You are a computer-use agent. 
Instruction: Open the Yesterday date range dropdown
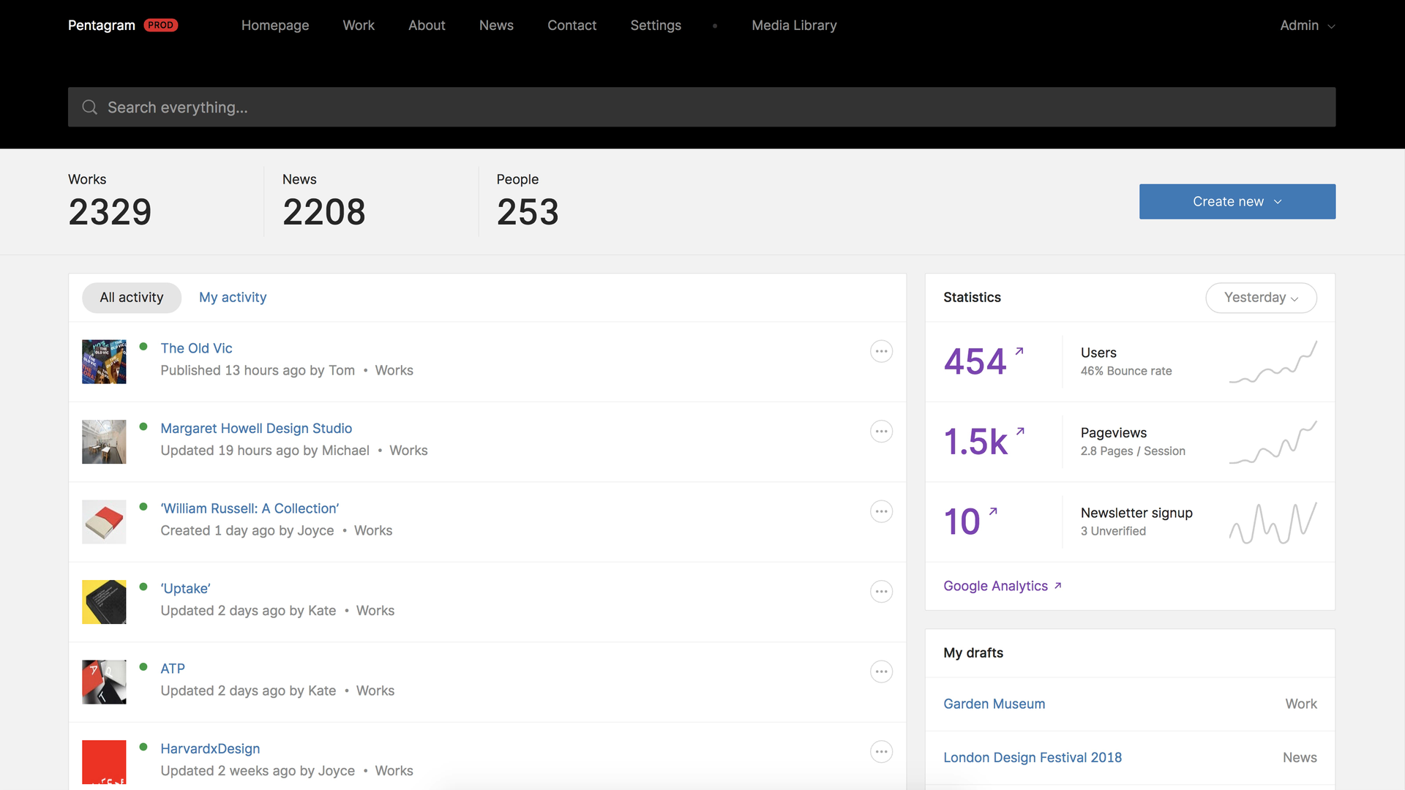pos(1261,298)
